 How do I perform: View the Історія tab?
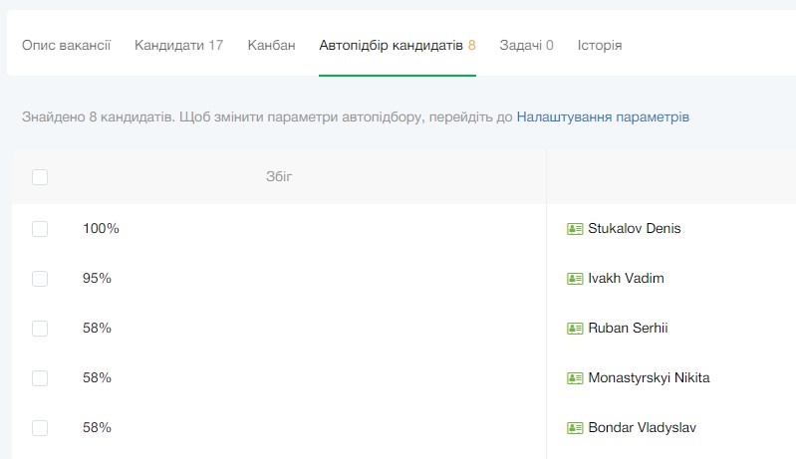coord(600,45)
